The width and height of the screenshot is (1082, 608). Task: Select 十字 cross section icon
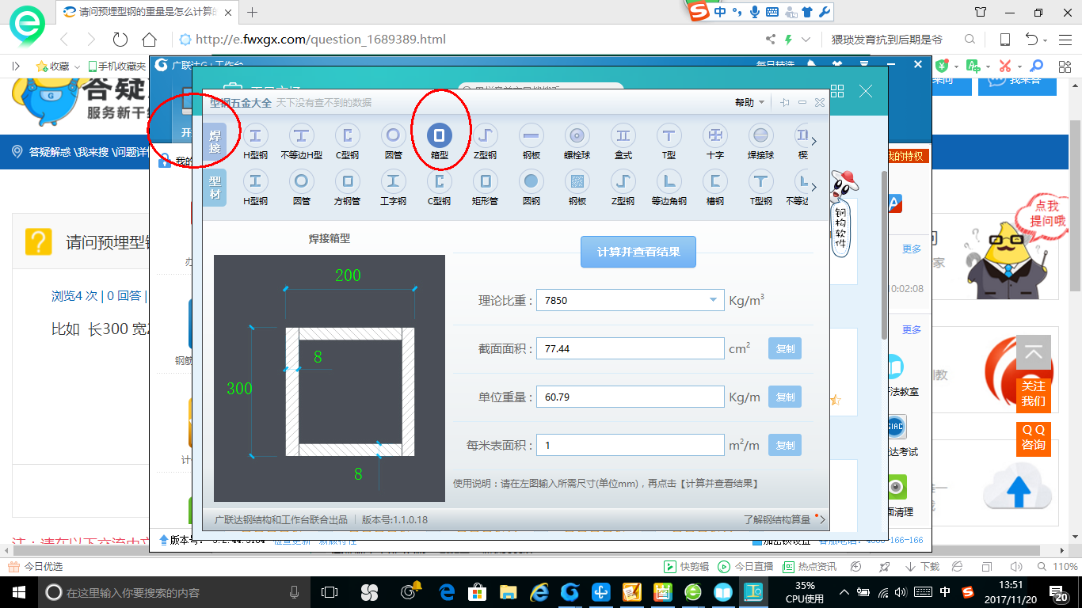pos(714,135)
